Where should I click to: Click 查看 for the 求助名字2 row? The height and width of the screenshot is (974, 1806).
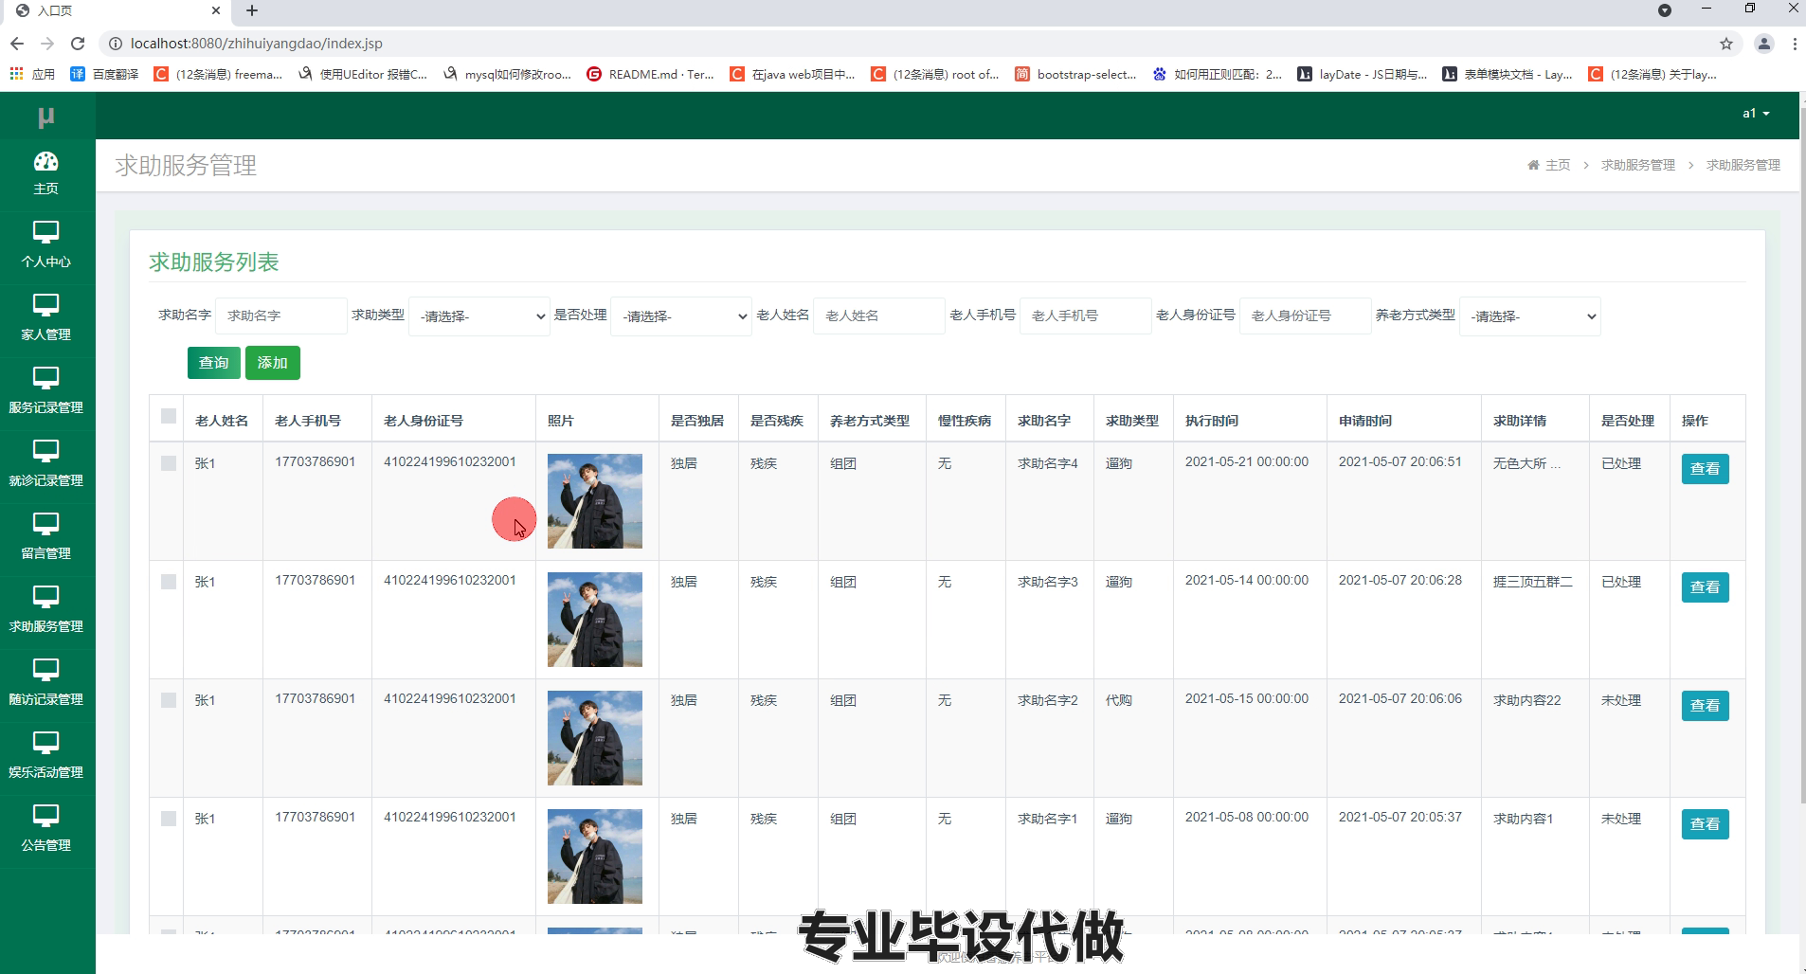(1705, 706)
